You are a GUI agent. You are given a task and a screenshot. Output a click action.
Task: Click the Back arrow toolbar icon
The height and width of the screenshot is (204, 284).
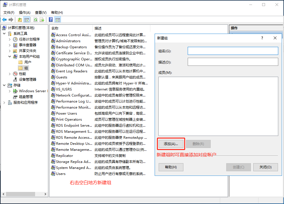coord(4,20)
